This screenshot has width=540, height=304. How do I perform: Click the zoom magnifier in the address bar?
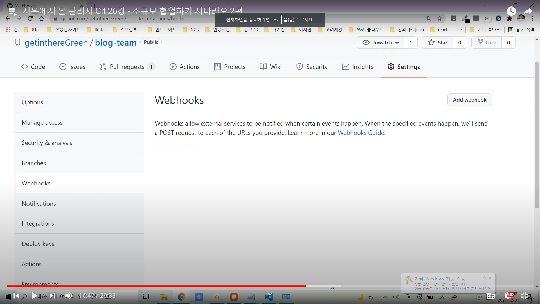point(428,19)
